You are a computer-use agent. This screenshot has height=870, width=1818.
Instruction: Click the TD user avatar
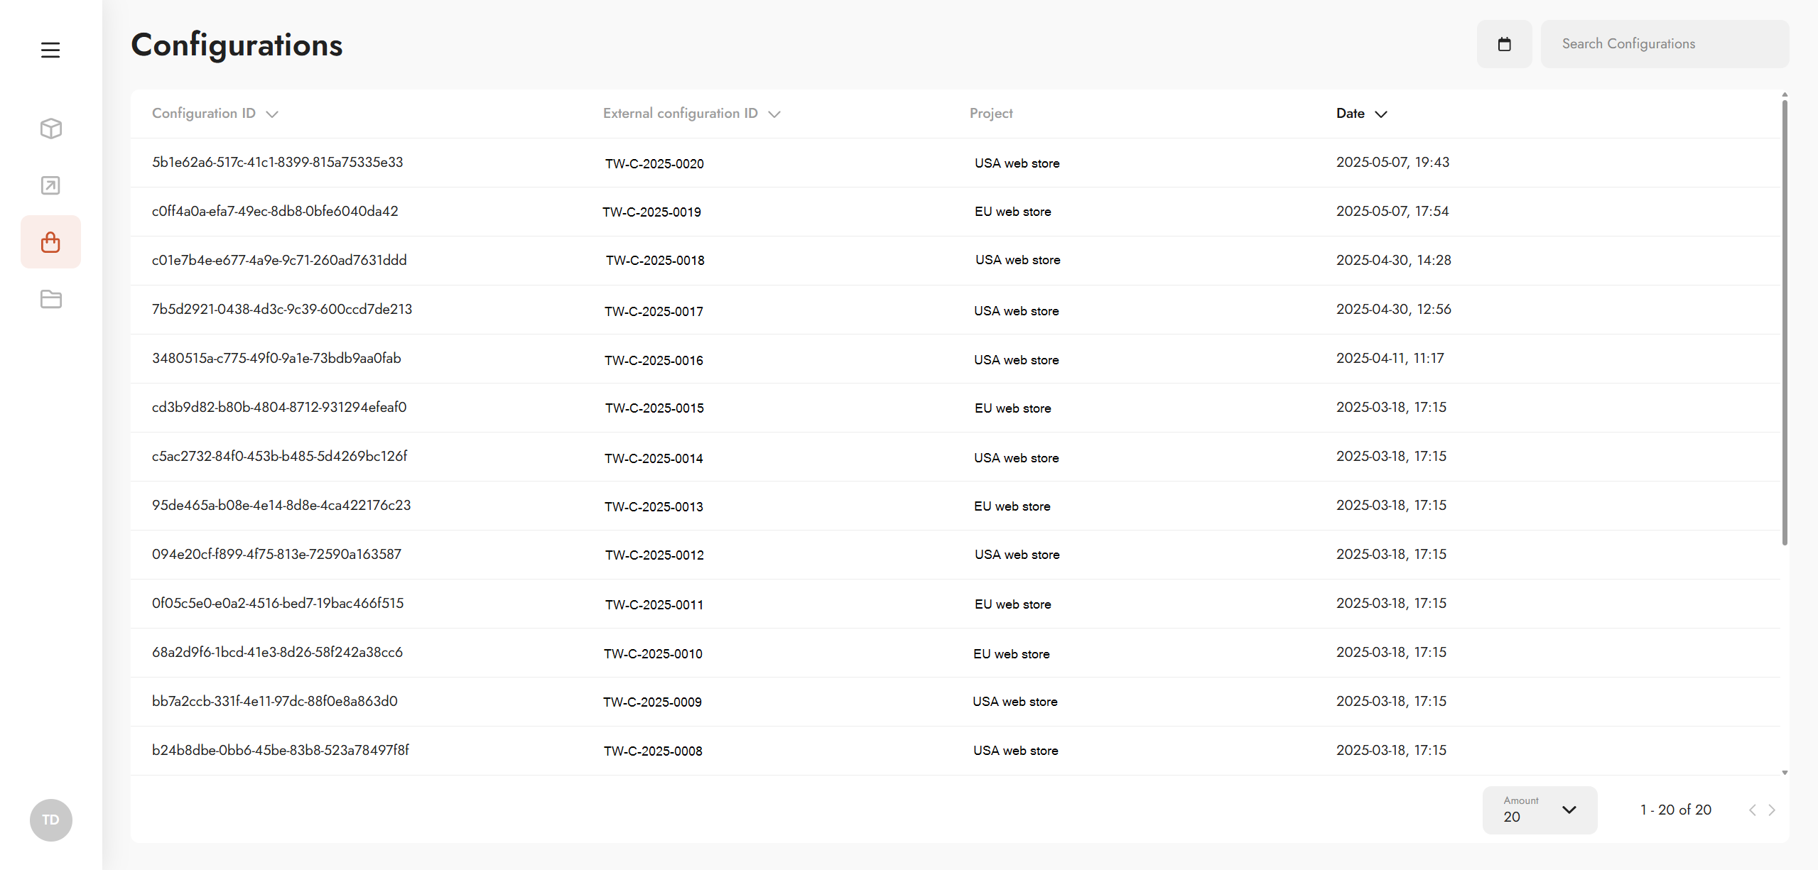tap(50, 820)
